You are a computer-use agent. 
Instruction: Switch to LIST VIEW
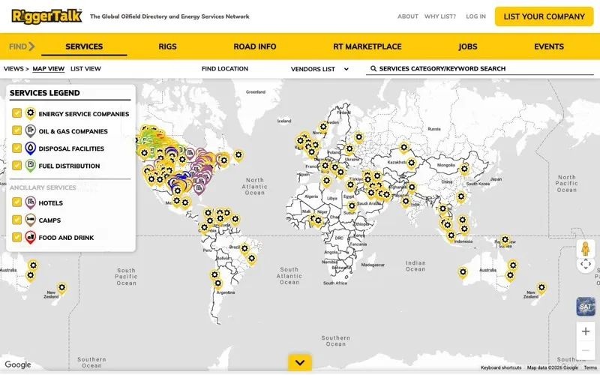point(85,68)
